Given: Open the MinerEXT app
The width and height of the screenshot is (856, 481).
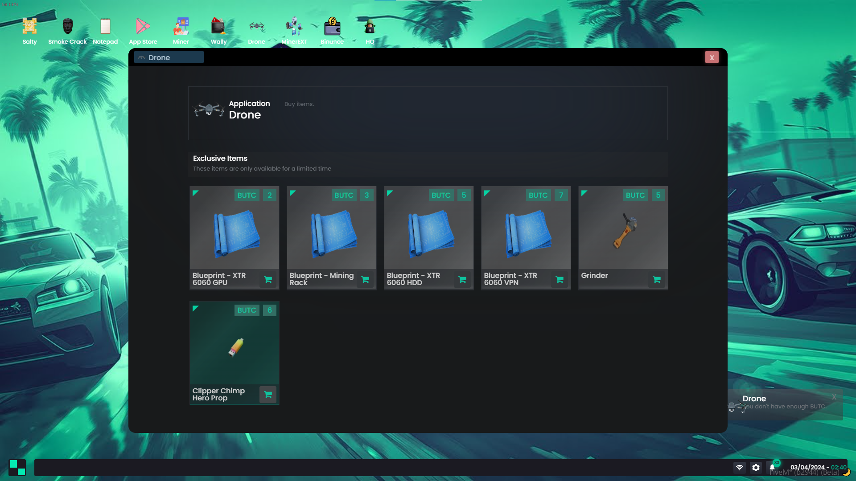Looking at the screenshot, I should coord(294,31).
